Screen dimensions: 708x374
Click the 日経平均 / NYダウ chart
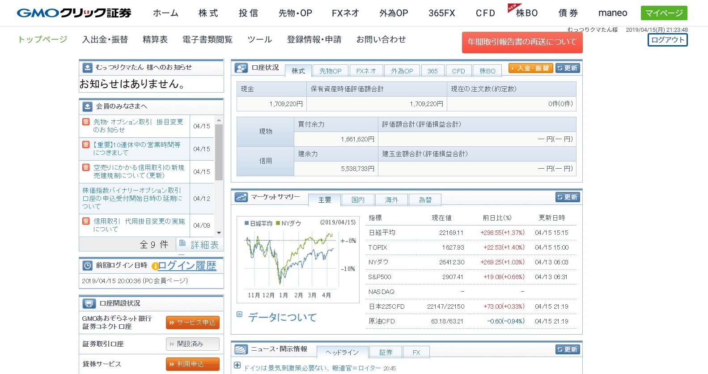[297, 259]
